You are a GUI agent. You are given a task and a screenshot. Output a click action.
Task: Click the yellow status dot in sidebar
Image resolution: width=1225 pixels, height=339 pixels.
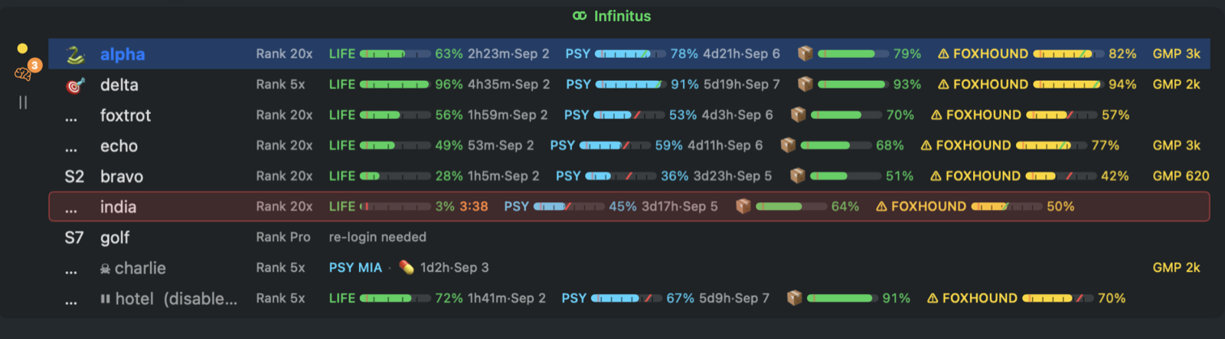[22, 49]
